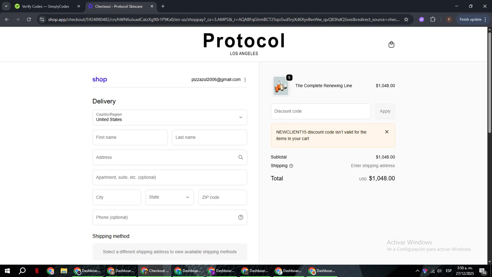This screenshot has width=492, height=277.
Task: Click the City field
Action: pos(117,197)
